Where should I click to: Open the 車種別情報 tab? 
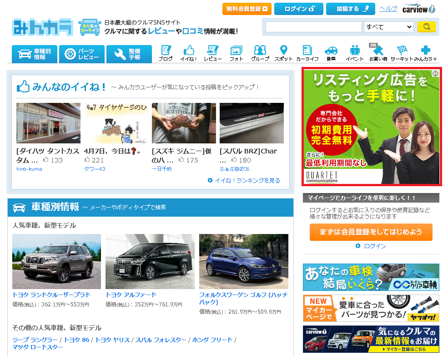35,54
